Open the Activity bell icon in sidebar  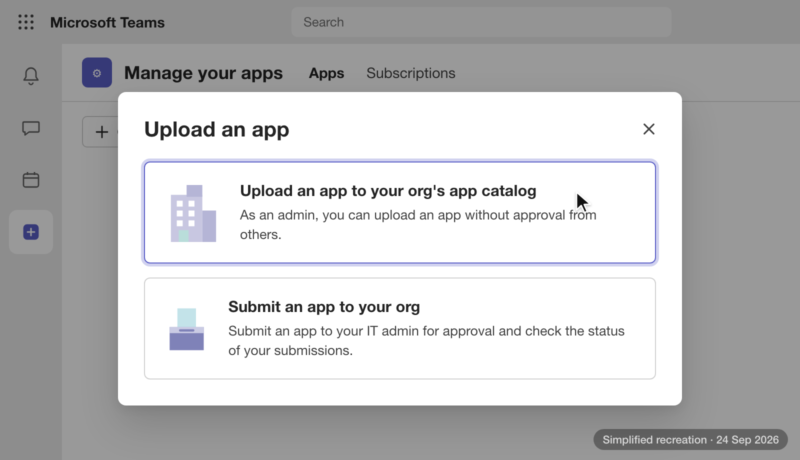(31, 76)
